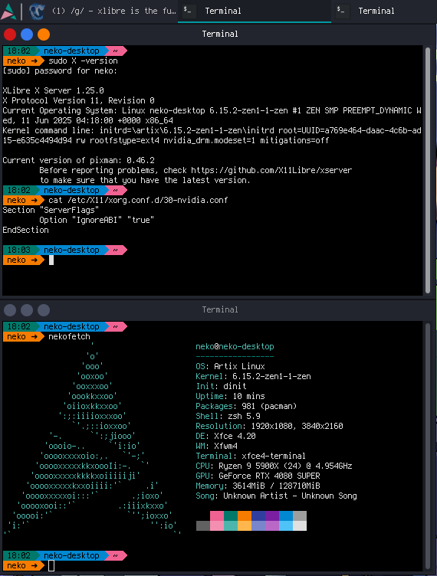Click the first Terminal taskbar prompt icon
The width and height of the screenshot is (437, 576).
tap(188, 11)
